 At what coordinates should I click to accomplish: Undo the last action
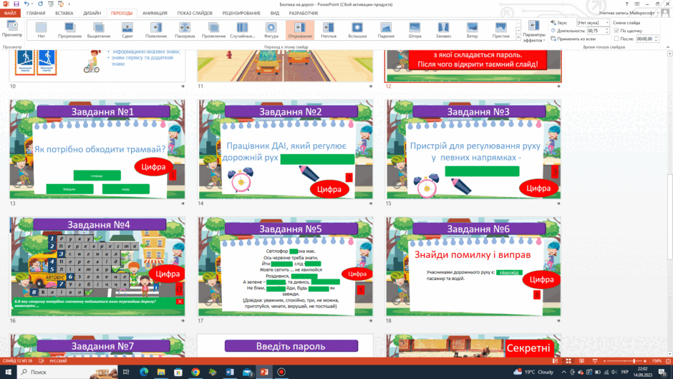26,4
